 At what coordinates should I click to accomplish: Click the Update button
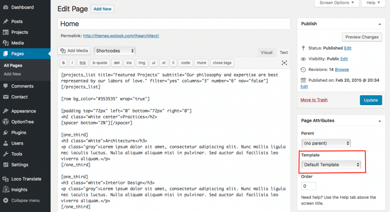click(x=371, y=100)
